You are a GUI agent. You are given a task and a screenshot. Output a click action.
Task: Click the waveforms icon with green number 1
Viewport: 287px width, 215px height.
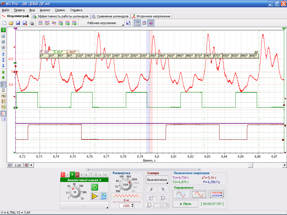[x=67, y=23]
